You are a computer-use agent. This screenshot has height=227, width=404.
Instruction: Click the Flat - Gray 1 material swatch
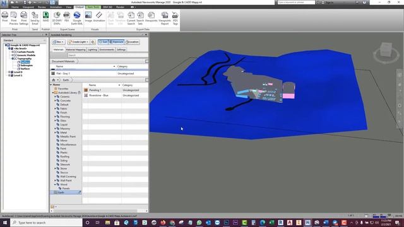53,74
